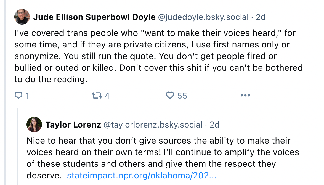Click Jude Ellison Superbowl Doyle's profile avatar
The width and height of the screenshot is (324, 185).
point(22,17)
